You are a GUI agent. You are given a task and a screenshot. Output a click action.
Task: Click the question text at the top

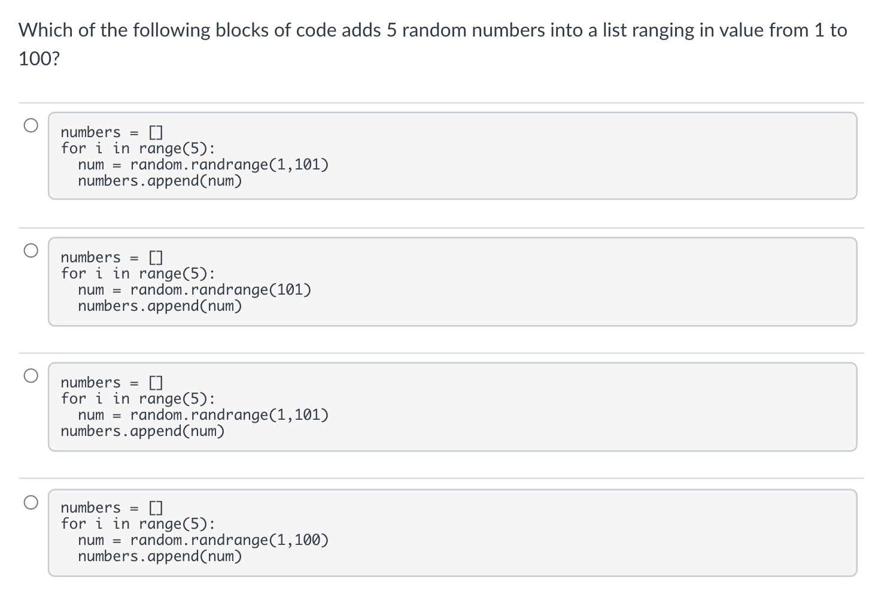point(432,30)
